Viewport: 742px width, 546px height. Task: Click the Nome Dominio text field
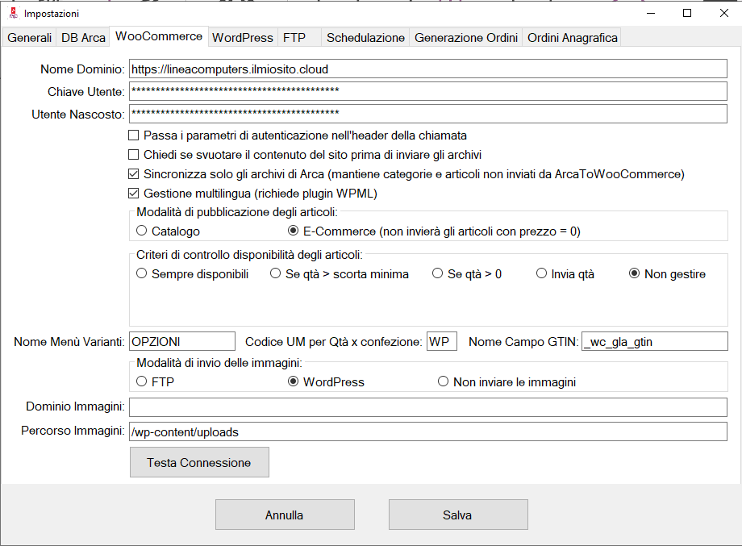tap(427, 69)
